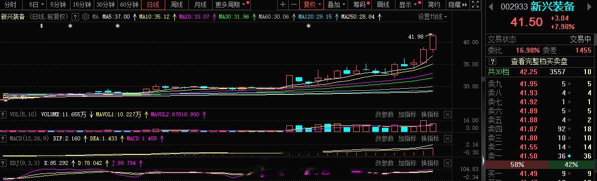Click 换指标 in VOL panel
Image resolution: width=597 pixels, height=181 pixels.
(430, 114)
